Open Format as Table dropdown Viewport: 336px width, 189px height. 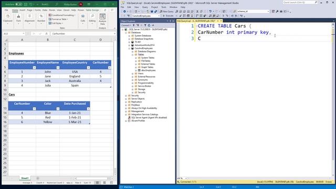coord(58,19)
